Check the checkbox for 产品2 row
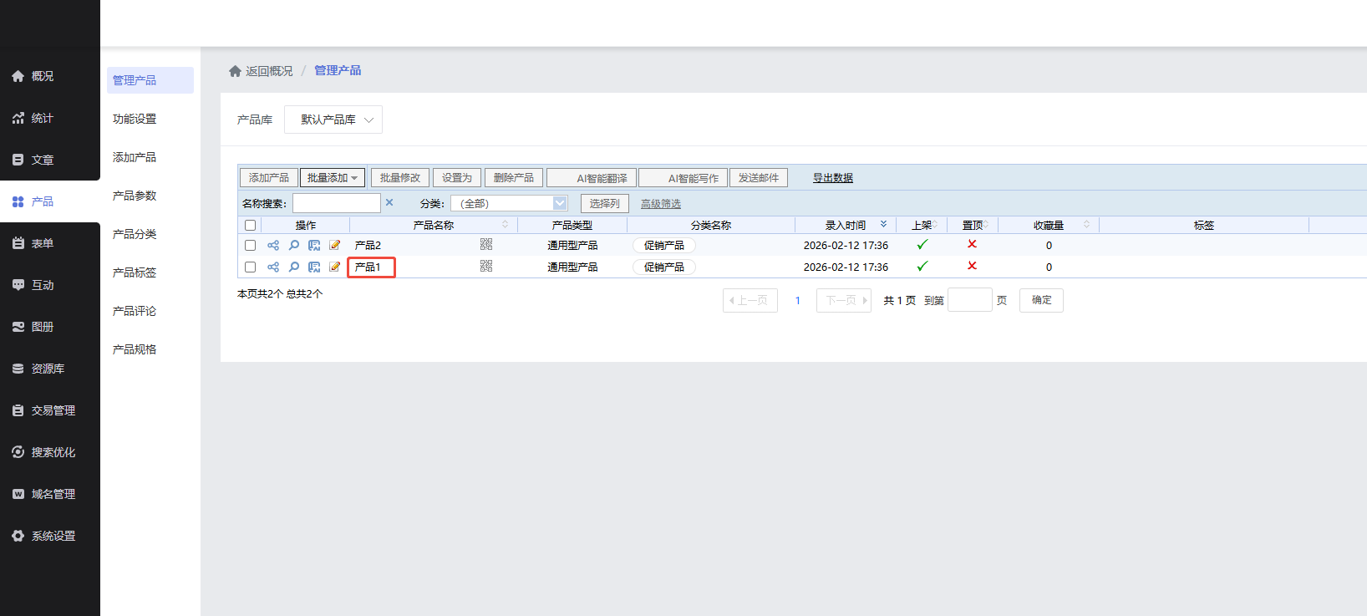Image resolution: width=1367 pixels, height=616 pixels. (x=250, y=245)
